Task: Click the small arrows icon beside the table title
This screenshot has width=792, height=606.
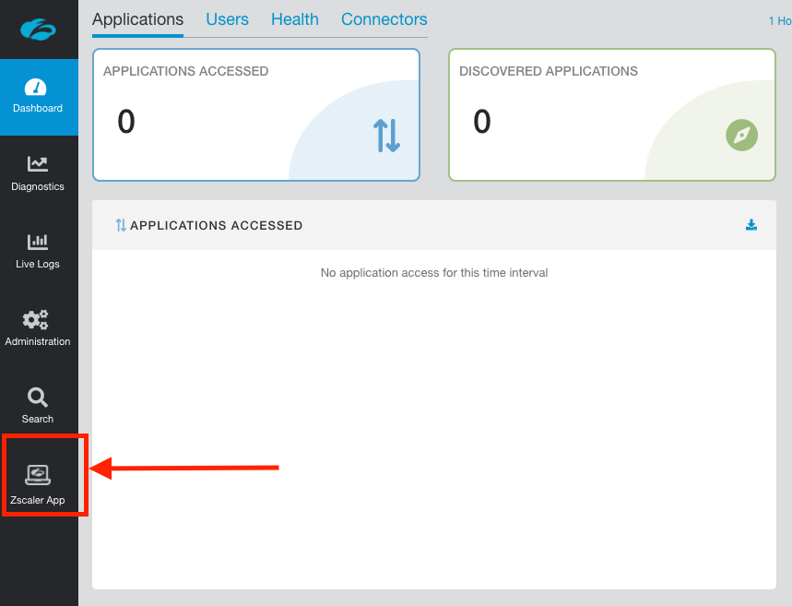Action: tap(120, 225)
